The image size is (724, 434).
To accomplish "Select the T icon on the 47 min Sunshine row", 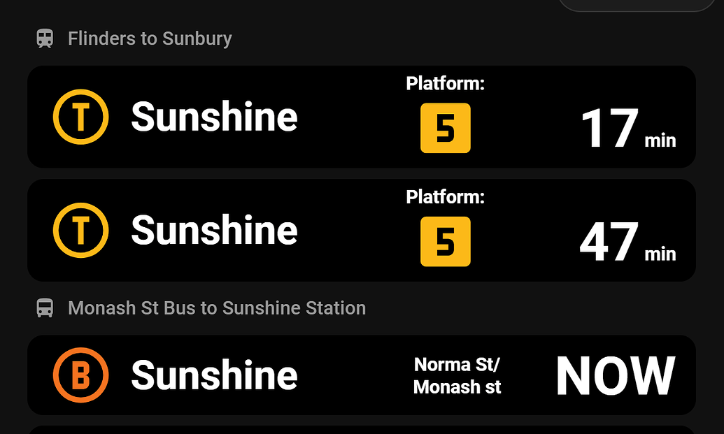I will pos(80,231).
